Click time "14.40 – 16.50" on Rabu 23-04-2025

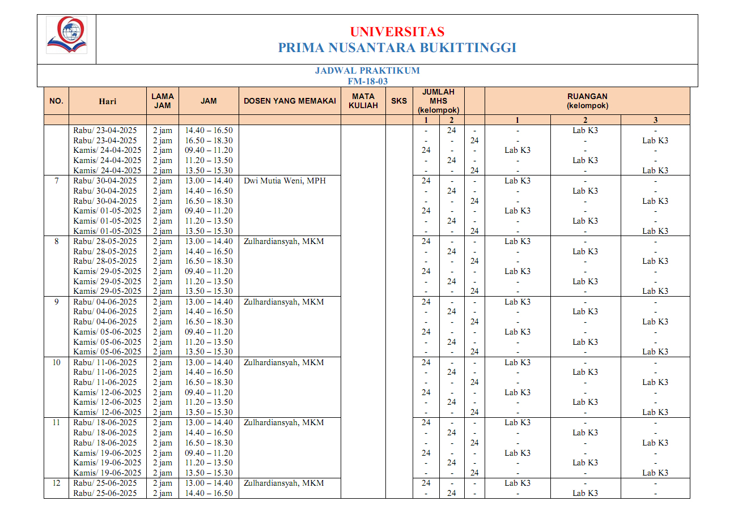click(x=209, y=130)
